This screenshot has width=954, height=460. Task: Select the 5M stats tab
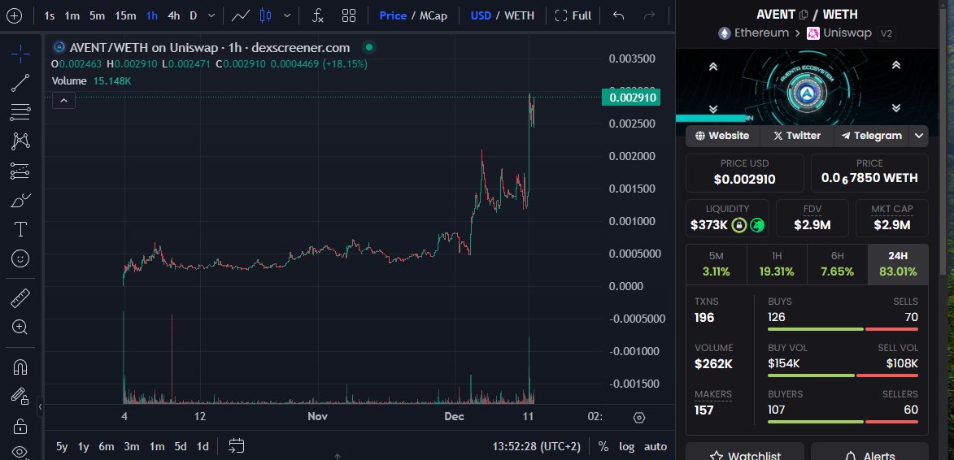[x=716, y=264]
